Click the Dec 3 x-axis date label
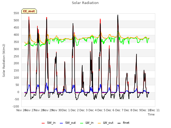The width and height of the screenshot is (171, 128). pyautogui.click(x=84, y=110)
